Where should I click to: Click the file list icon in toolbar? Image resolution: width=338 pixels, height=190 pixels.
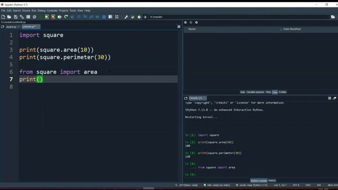(28, 17)
